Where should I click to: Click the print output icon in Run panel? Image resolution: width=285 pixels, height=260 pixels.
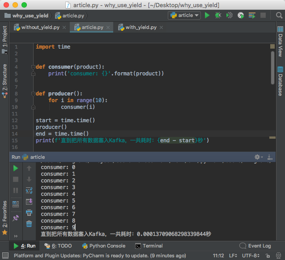[29, 213]
